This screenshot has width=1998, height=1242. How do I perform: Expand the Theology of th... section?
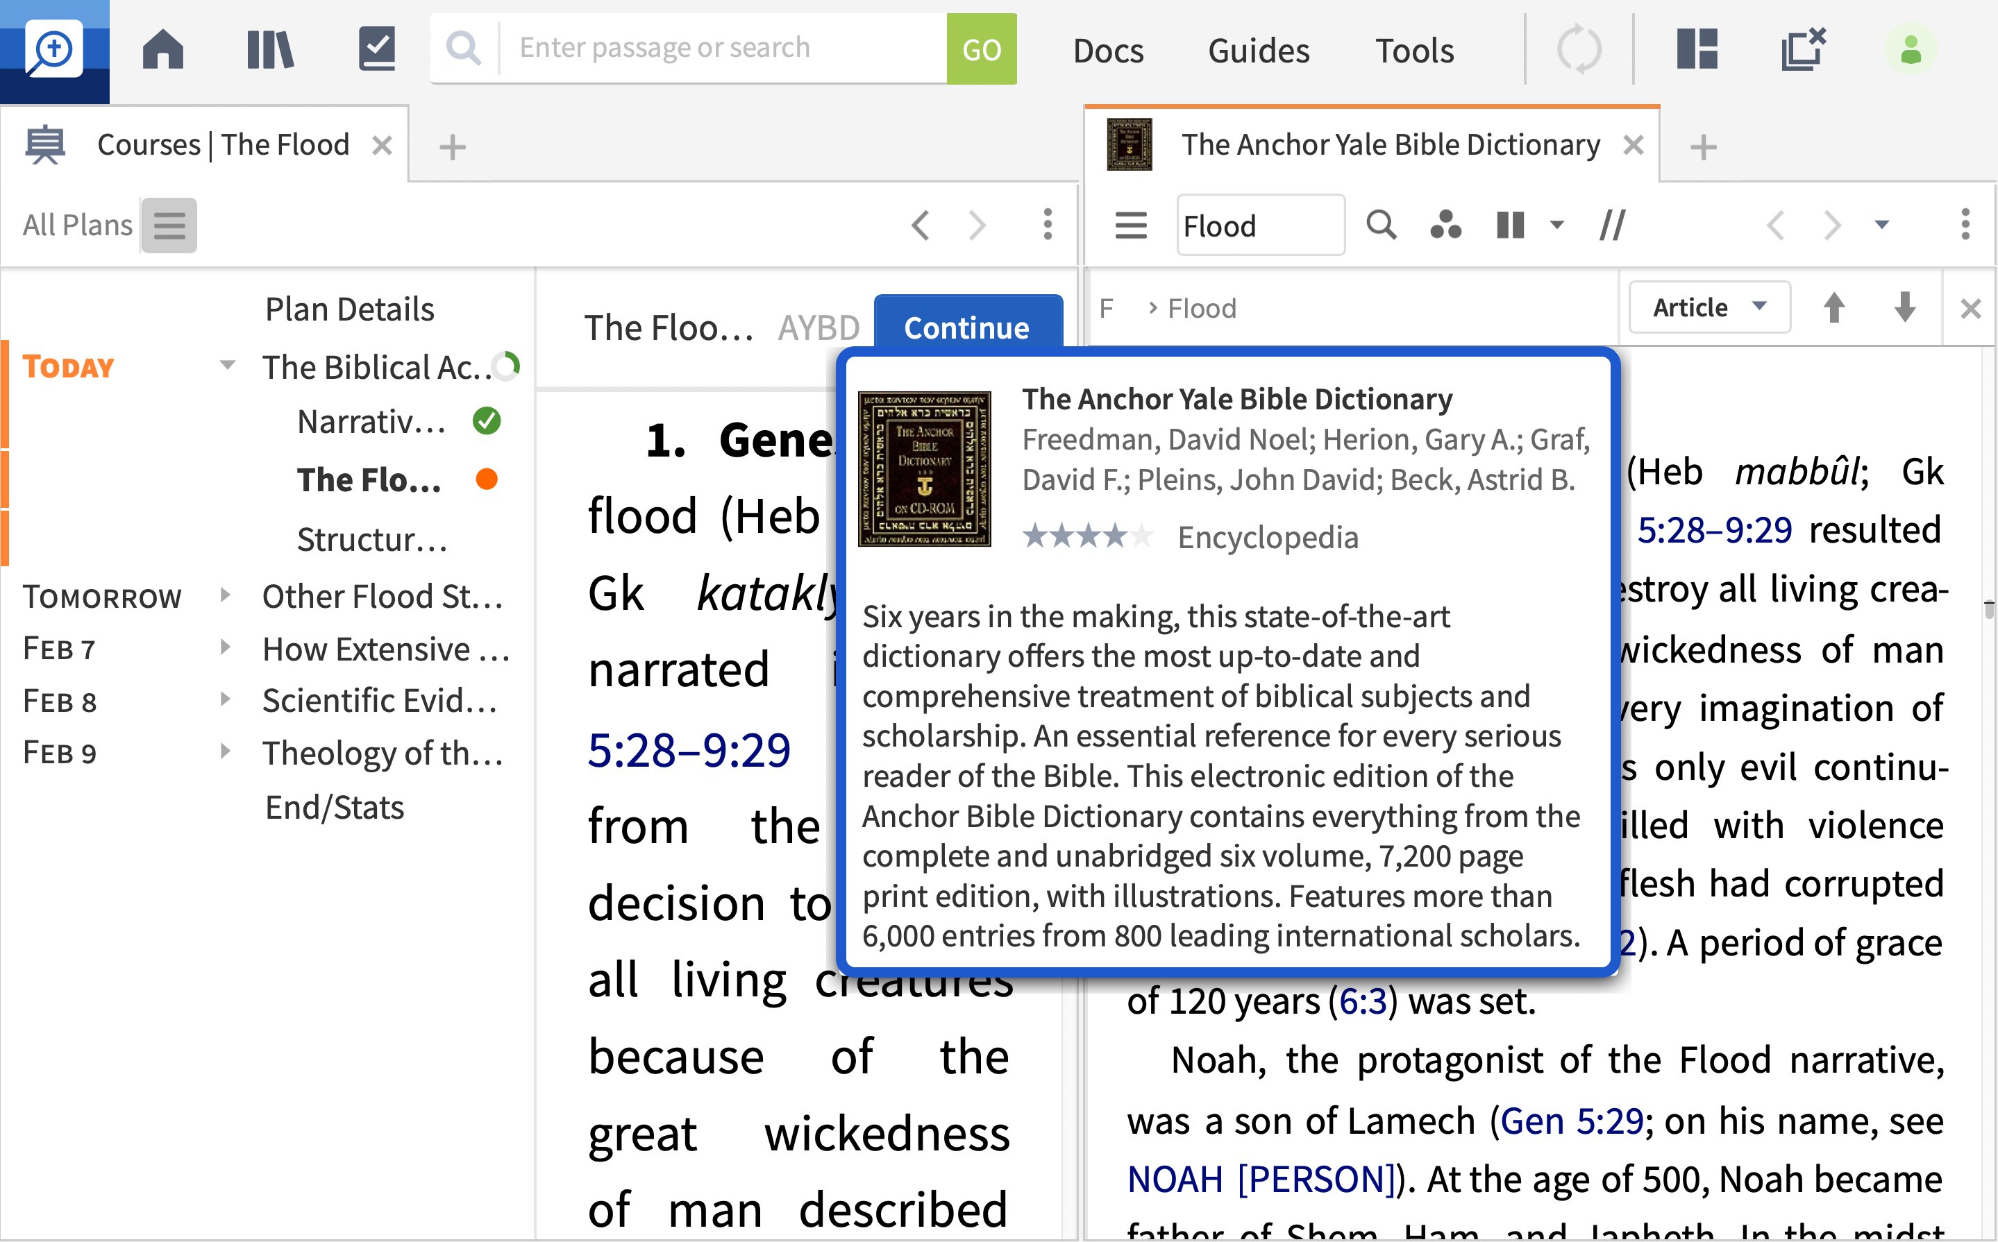tap(225, 751)
